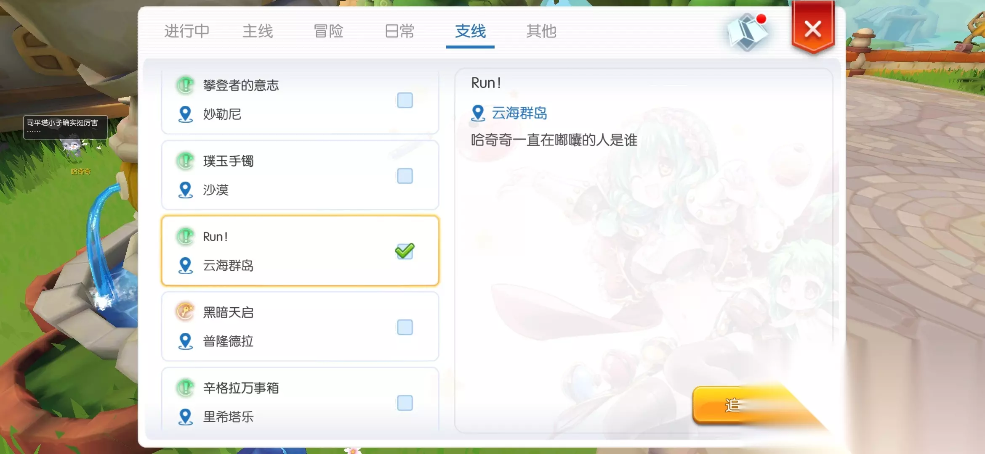This screenshot has width=985, height=454.
Task: Click the orange quest icon of 黑暗天启
Action: [185, 312]
